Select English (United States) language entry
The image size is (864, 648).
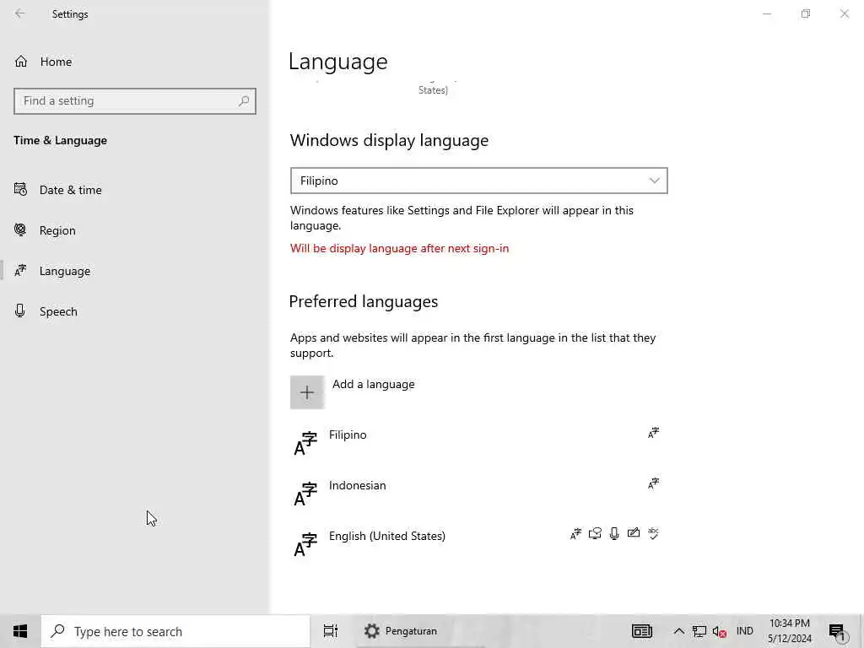click(478, 544)
